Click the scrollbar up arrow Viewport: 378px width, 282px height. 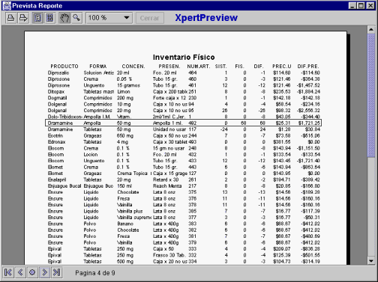(371, 29)
